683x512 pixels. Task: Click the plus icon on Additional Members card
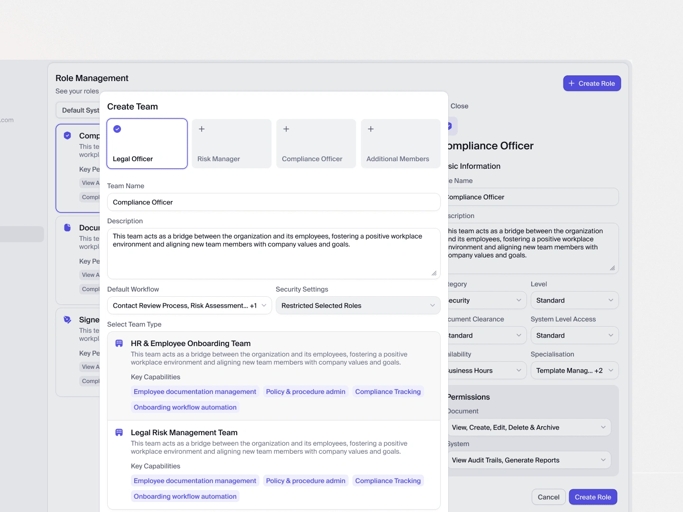pyautogui.click(x=371, y=129)
